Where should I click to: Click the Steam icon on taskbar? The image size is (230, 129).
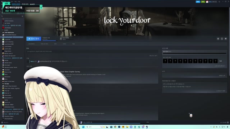[x=147, y=127]
